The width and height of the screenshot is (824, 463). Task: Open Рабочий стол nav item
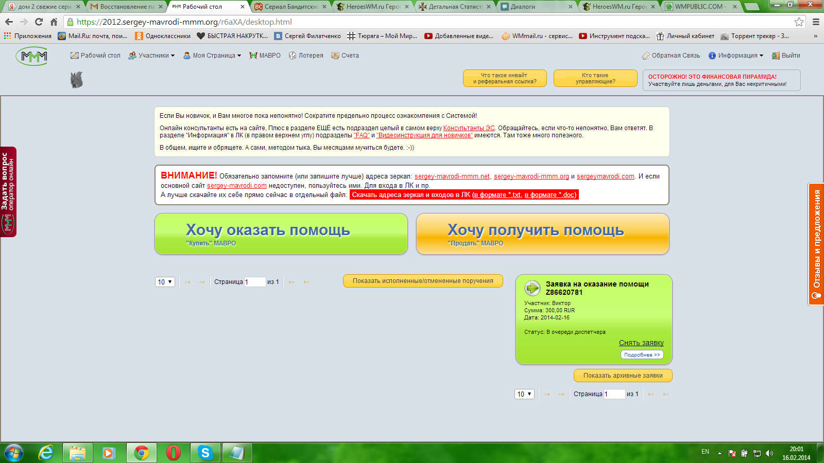pyautogui.click(x=96, y=56)
